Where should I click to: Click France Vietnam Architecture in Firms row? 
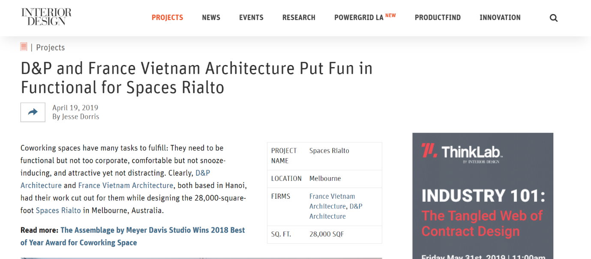tap(332, 201)
